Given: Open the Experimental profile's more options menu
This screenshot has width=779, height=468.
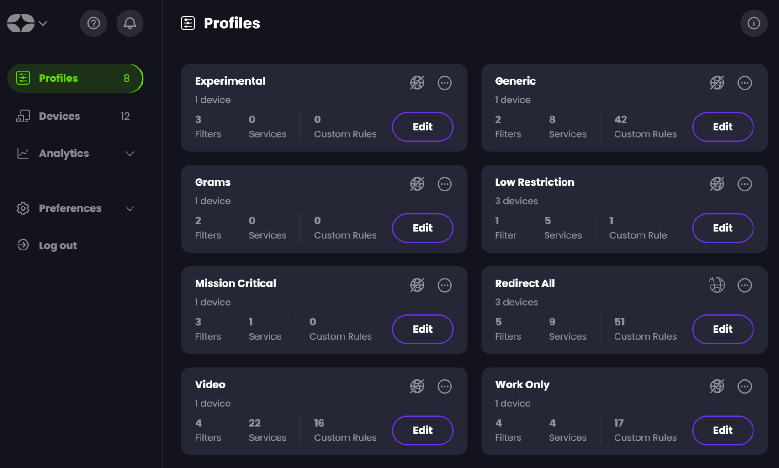Looking at the screenshot, I should point(445,83).
